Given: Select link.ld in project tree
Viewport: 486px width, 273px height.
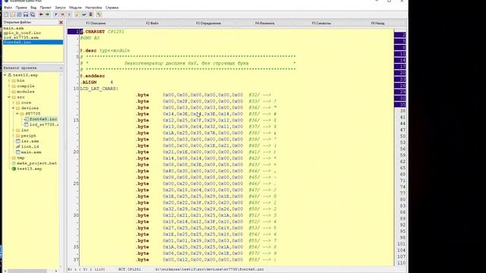Looking at the screenshot, I should (30, 146).
